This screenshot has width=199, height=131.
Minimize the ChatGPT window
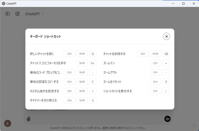173,3
